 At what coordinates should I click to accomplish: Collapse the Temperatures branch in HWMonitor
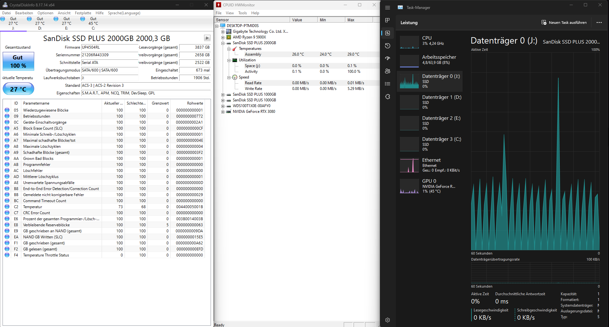(x=229, y=49)
